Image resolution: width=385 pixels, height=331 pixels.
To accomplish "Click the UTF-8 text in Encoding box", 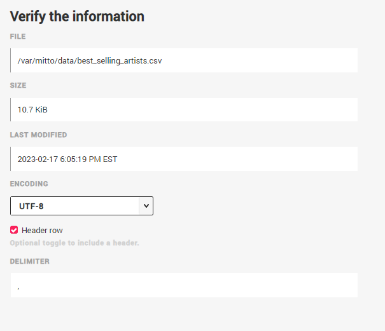I will click(31, 206).
